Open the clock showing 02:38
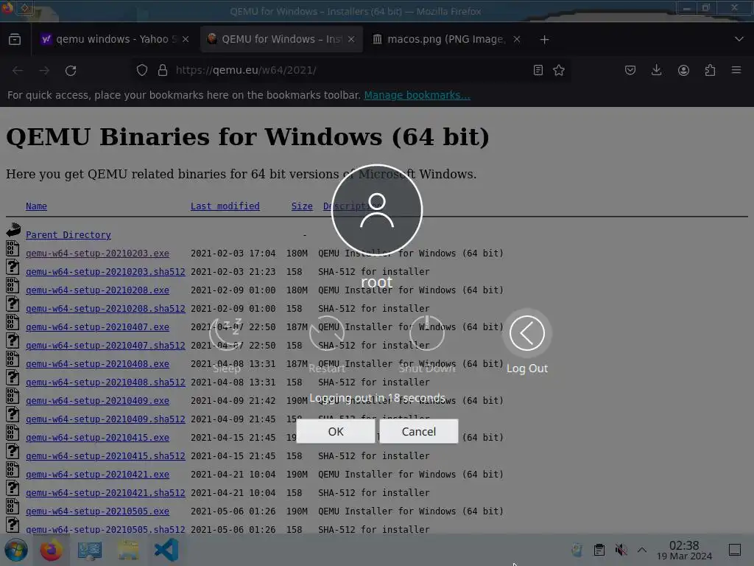This screenshot has width=754, height=566. [x=684, y=550]
